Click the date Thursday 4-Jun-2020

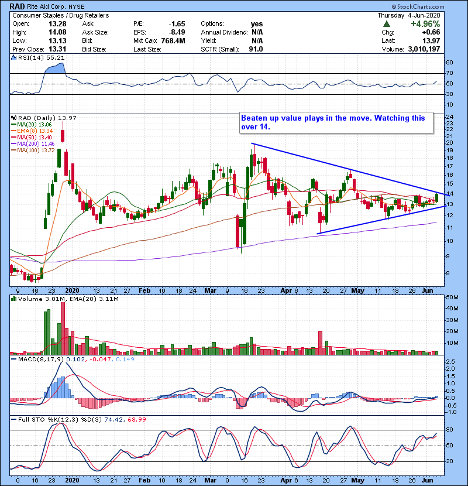click(409, 15)
